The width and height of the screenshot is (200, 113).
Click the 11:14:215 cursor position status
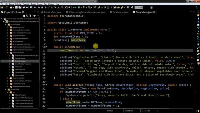coord(146,111)
